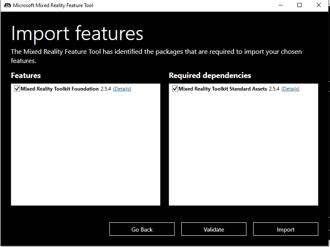The height and width of the screenshot is (247, 330).
Task: Select the Mixed Reality Toolkit Standard Assets text
Action: tap(223, 89)
